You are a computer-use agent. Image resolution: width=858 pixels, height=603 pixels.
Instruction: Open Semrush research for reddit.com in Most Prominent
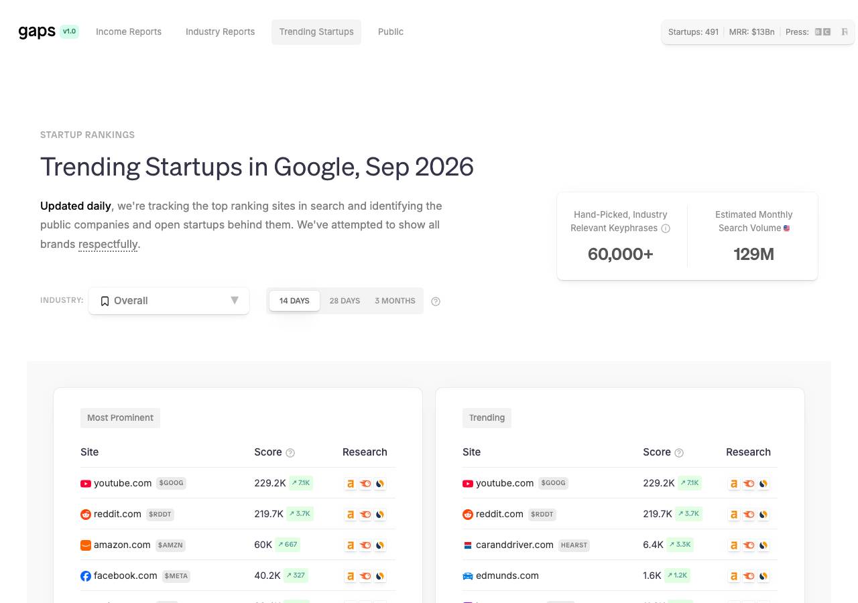click(365, 514)
